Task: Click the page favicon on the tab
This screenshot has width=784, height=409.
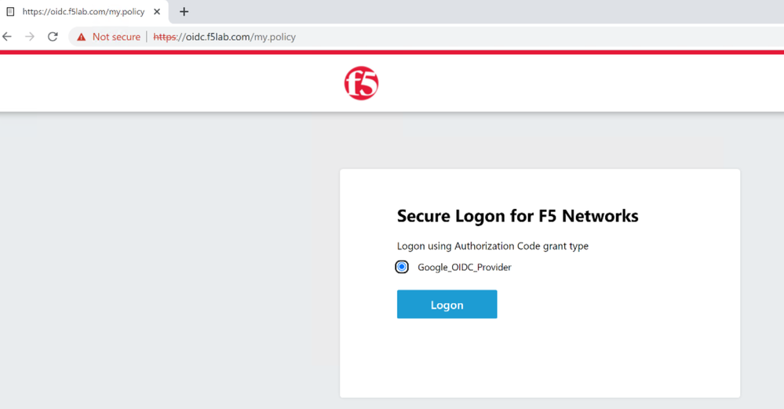Action: pyautogui.click(x=10, y=12)
